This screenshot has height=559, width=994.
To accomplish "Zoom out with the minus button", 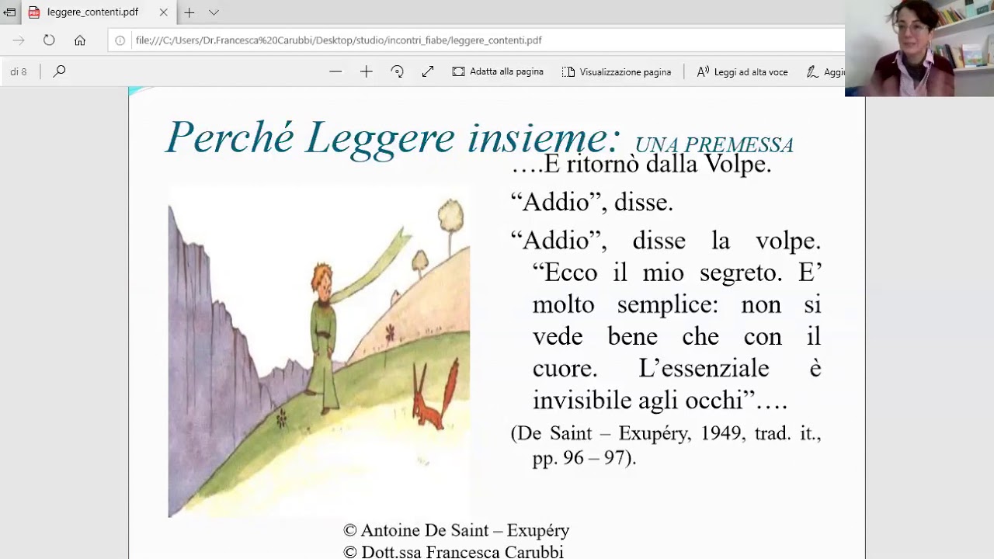I will click(x=335, y=71).
